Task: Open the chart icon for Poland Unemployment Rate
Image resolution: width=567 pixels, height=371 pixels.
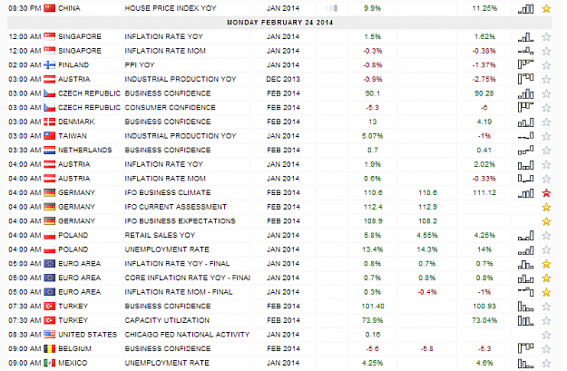Action: pos(525,249)
